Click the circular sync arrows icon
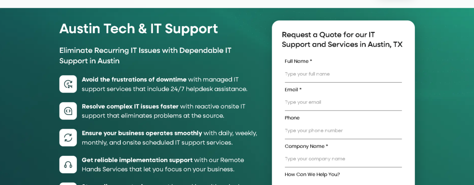The image size is (474, 185). (68, 138)
